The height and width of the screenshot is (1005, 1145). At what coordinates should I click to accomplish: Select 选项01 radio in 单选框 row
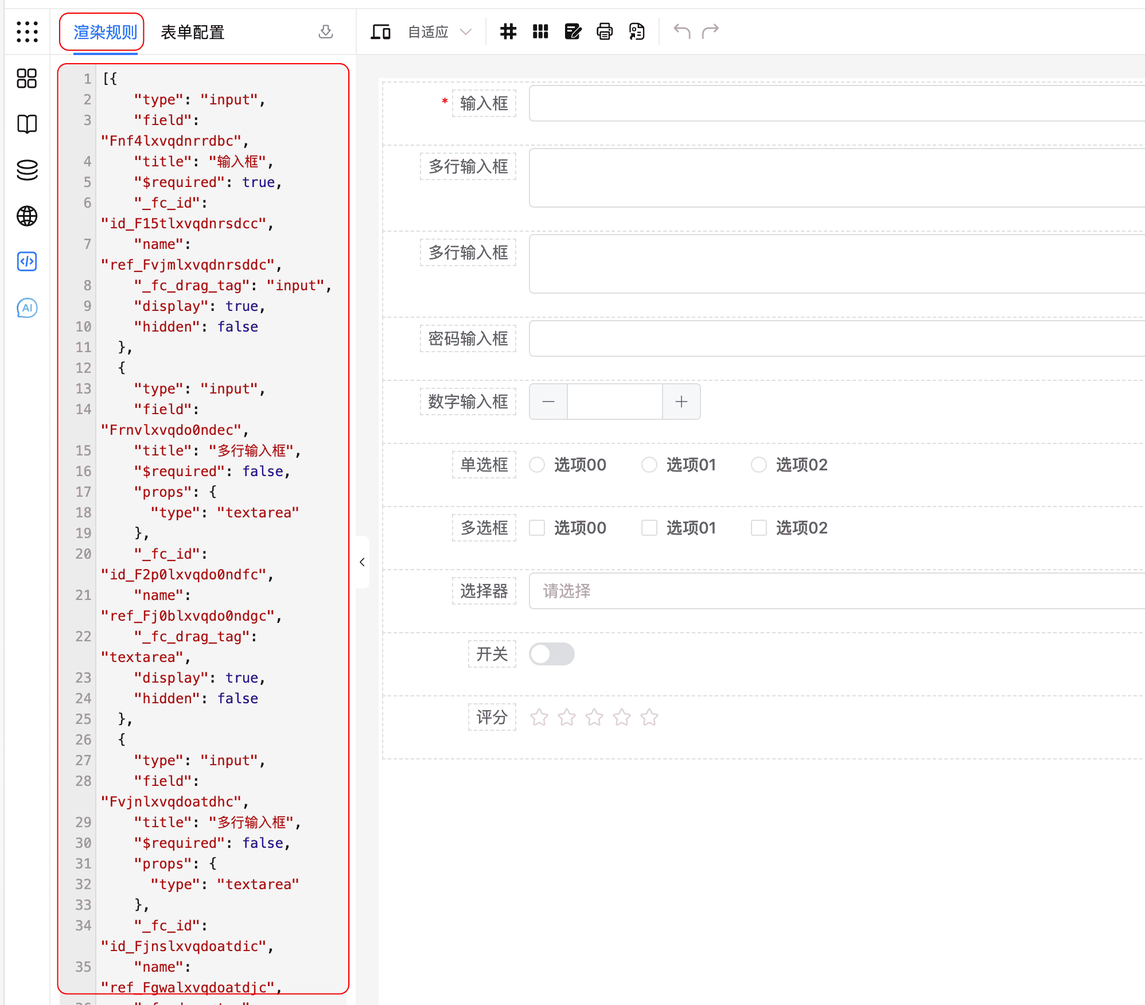click(x=649, y=465)
